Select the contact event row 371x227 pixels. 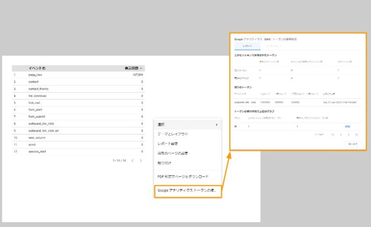(78, 82)
